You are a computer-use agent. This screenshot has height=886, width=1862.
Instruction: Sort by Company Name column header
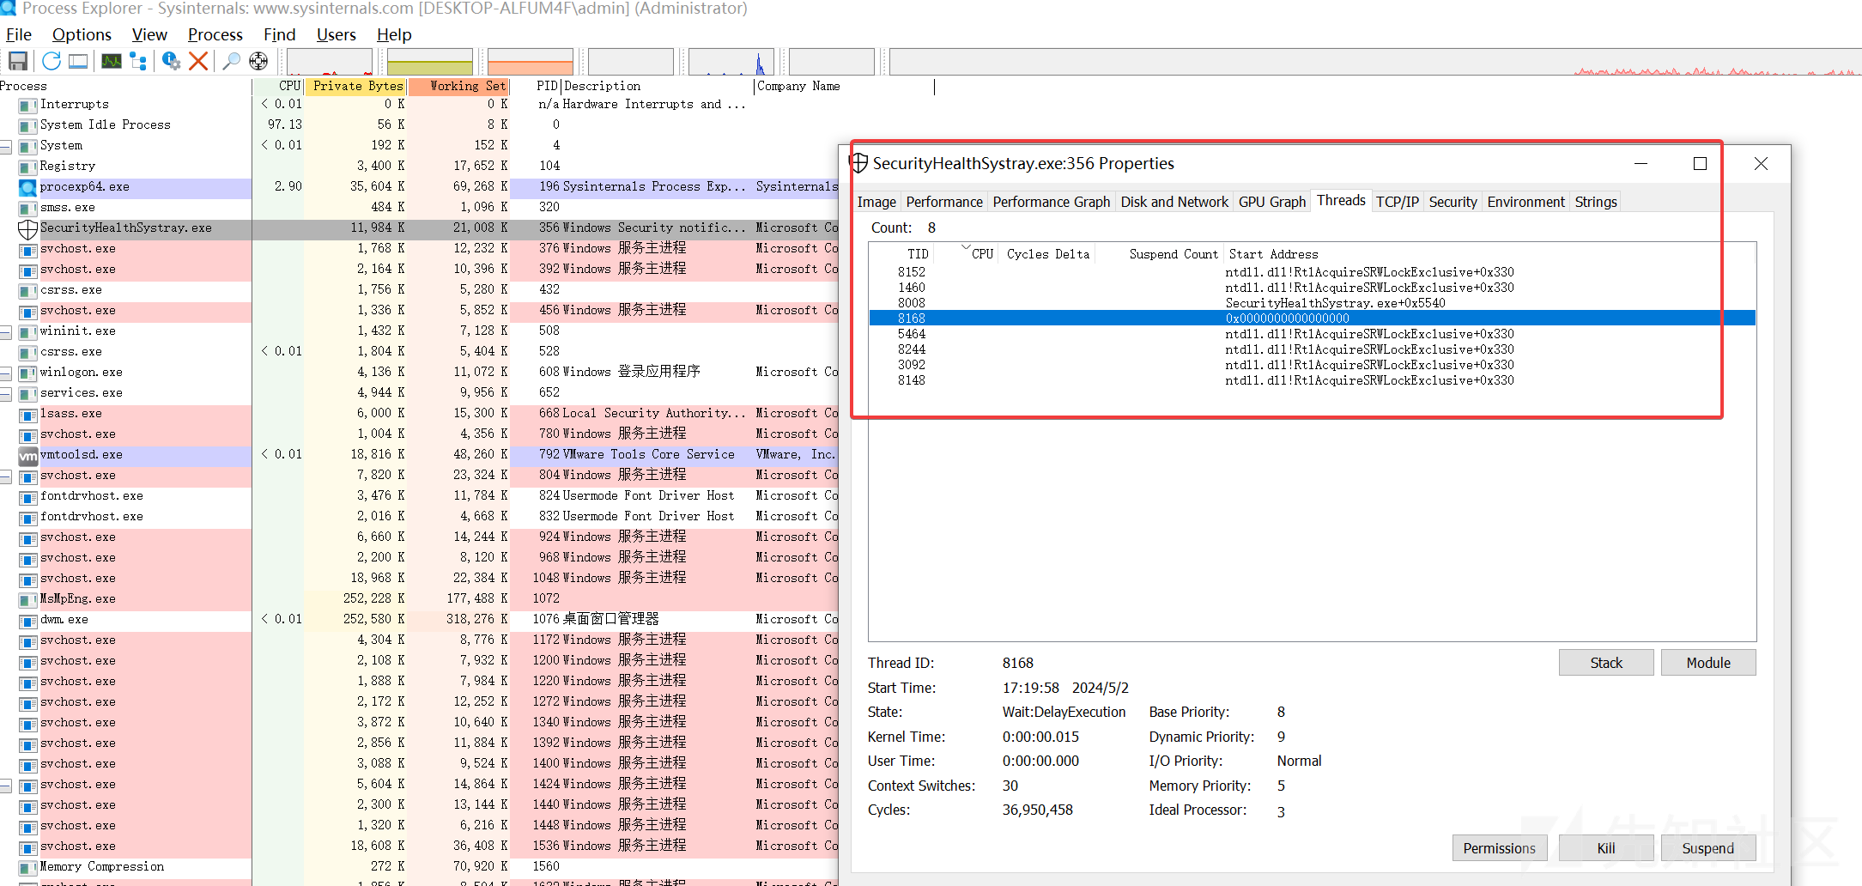844,86
